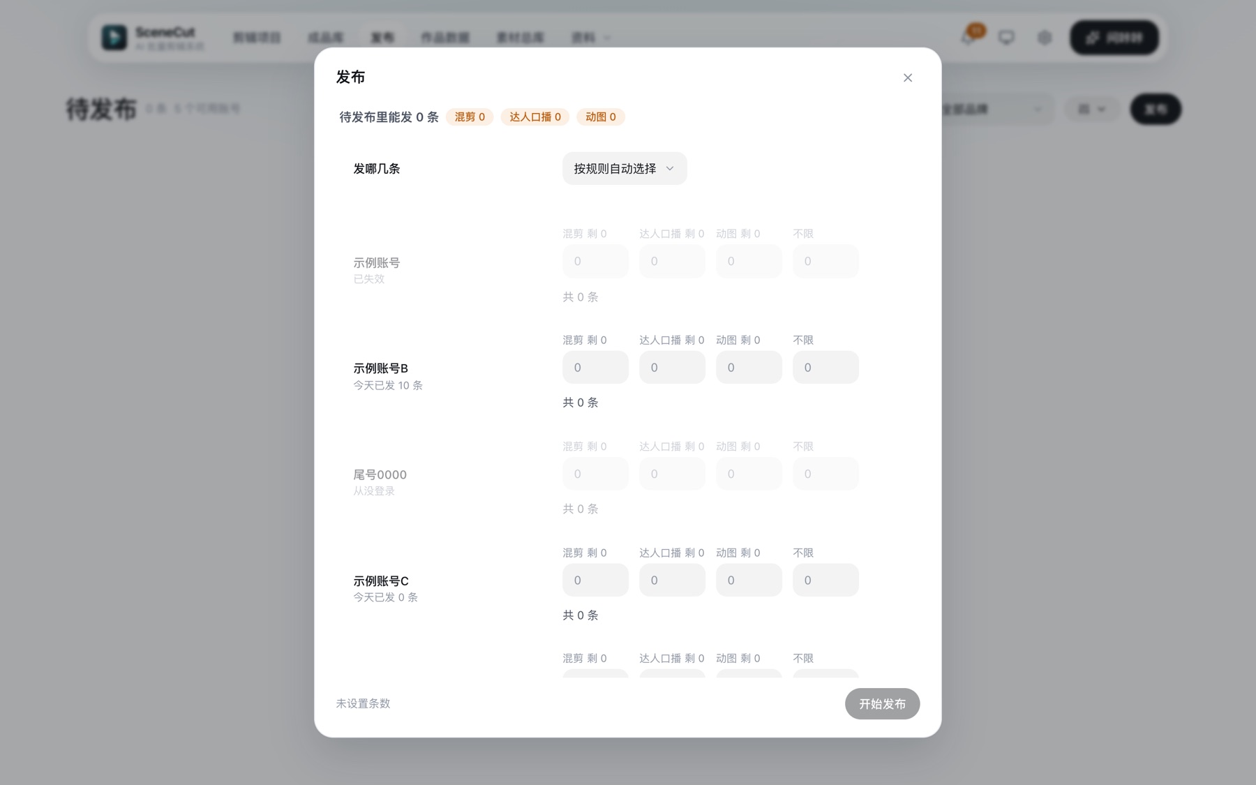The width and height of the screenshot is (1256, 785).
Task: Focus 达人口播 input for 示例账号B
Action: pos(672,367)
